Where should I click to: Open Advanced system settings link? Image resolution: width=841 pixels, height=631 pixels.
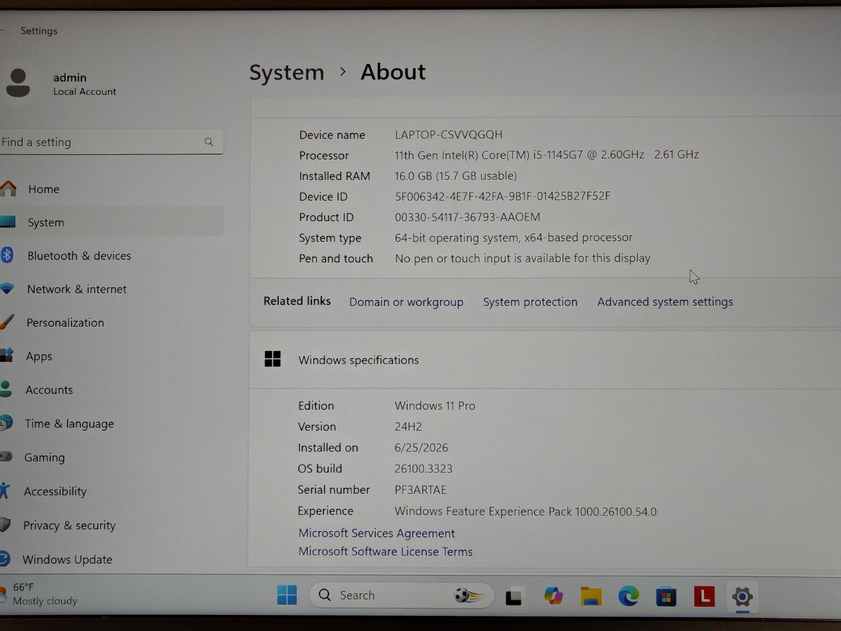point(665,302)
